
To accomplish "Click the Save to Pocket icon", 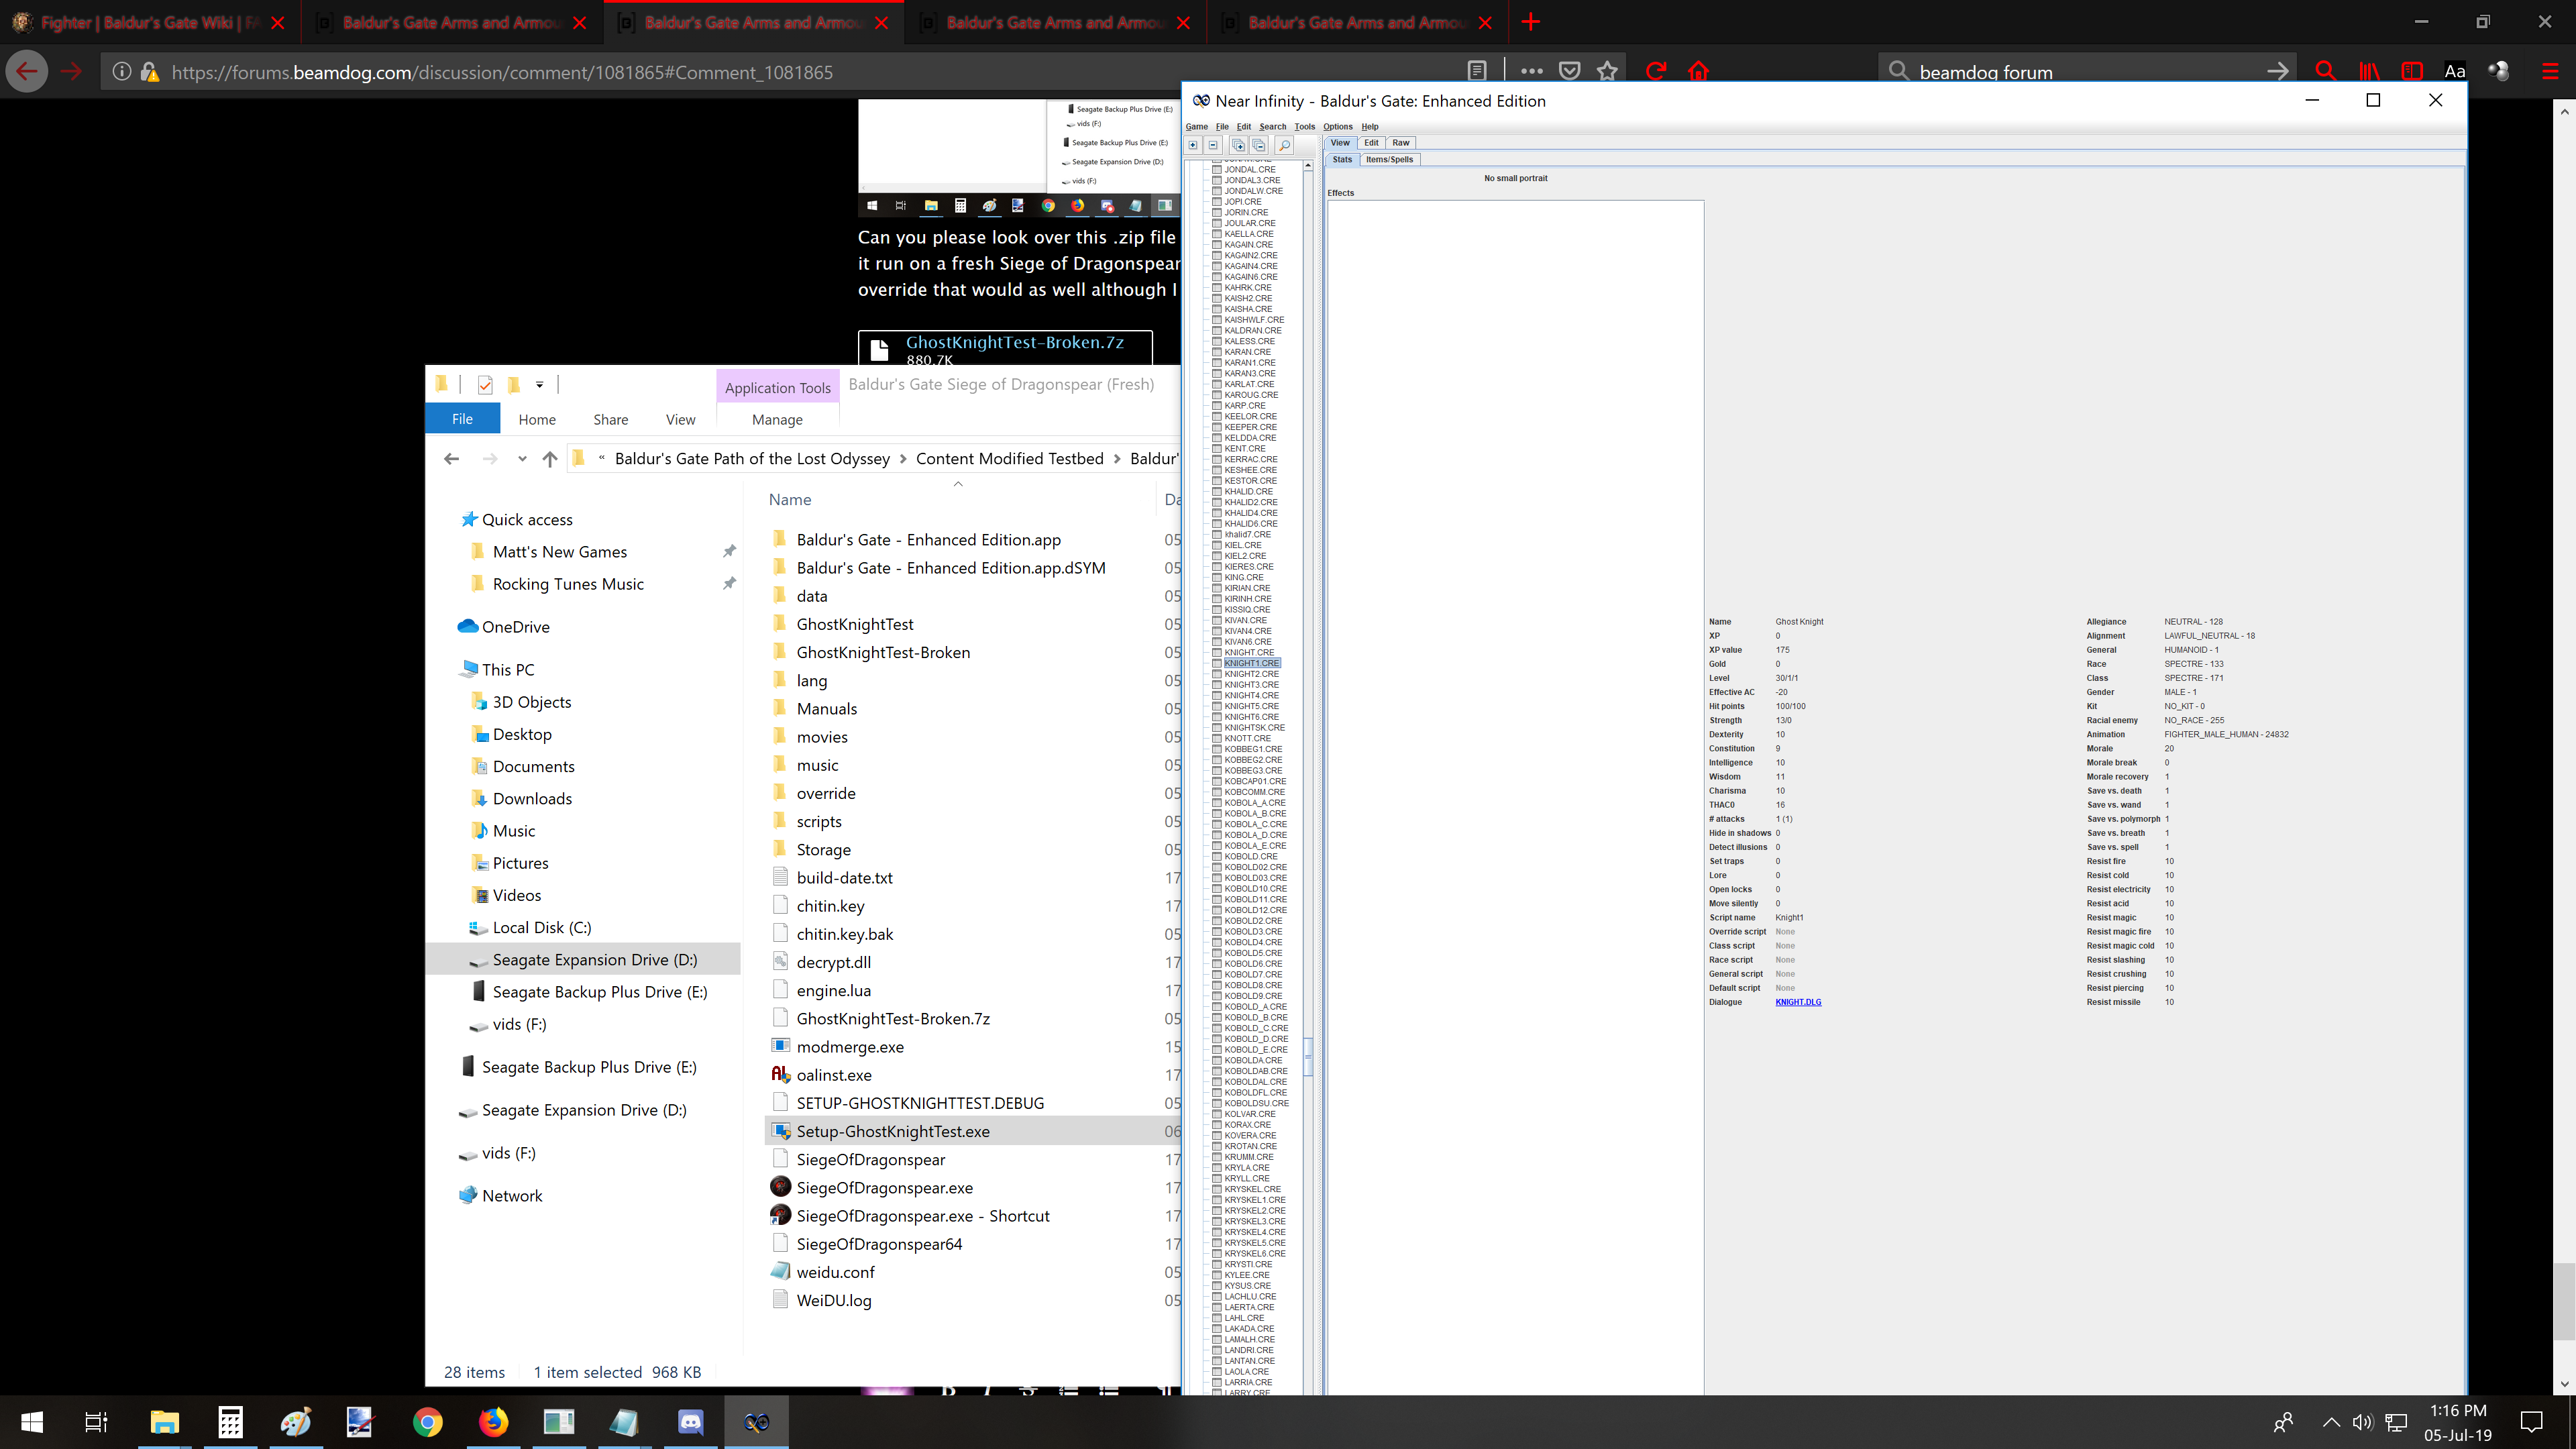I will pyautogui.click(x=1570, y=71).
